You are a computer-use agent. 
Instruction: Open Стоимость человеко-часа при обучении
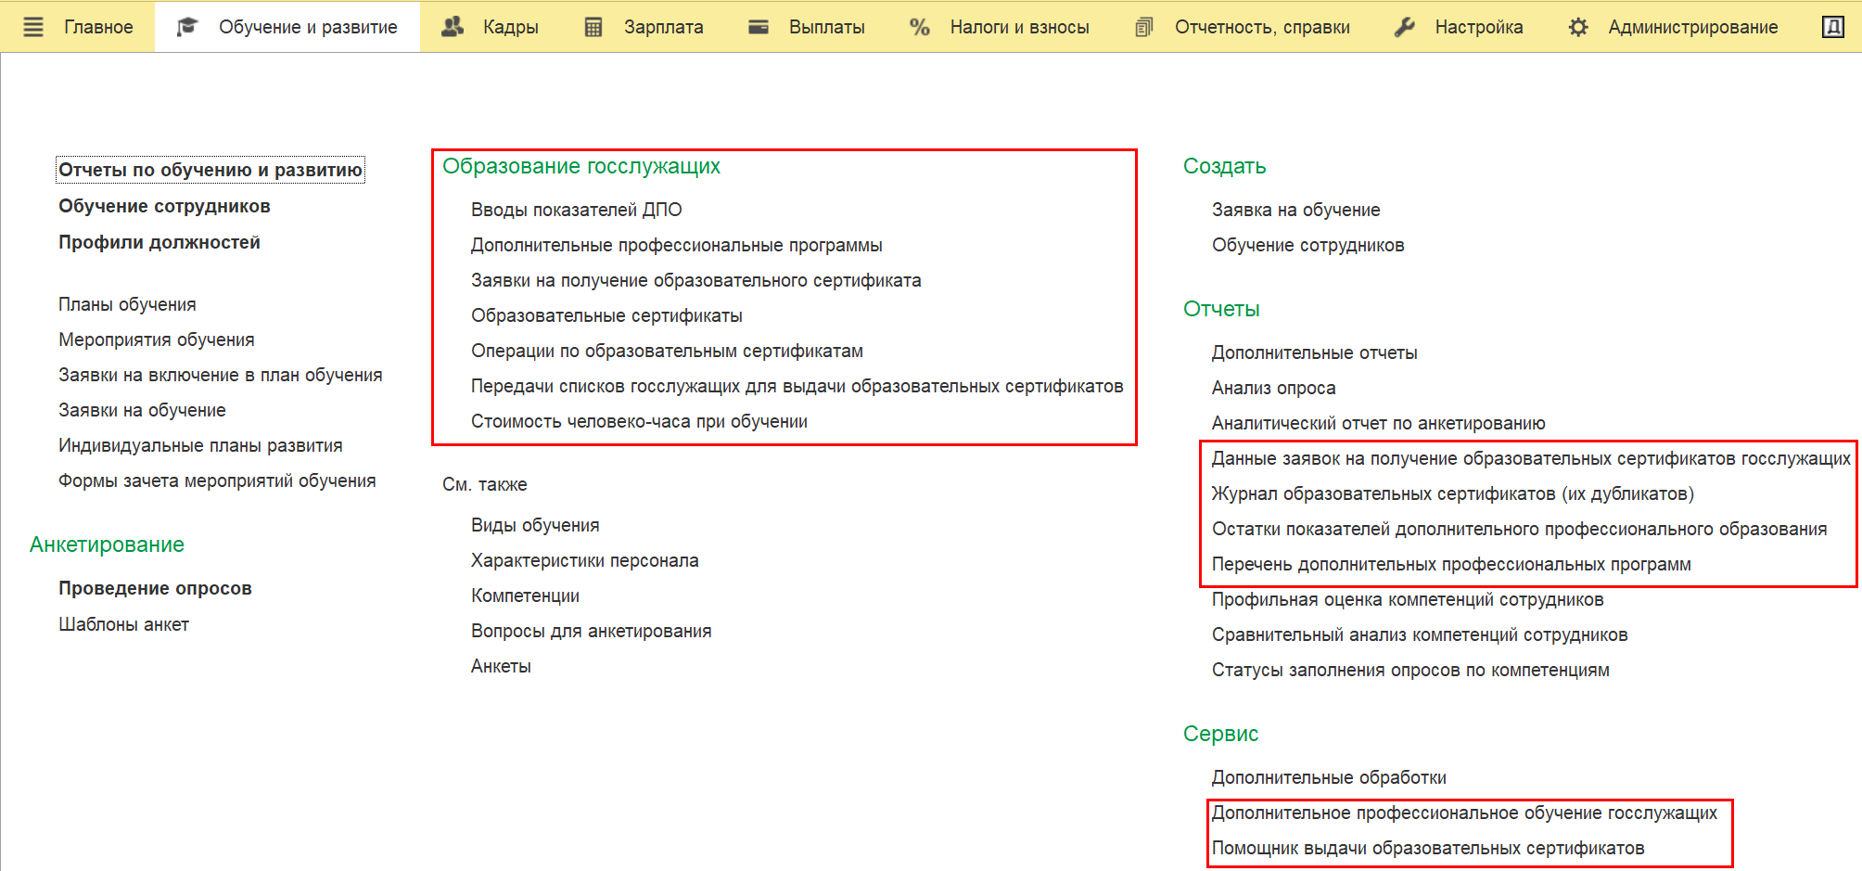[x=639, y=421]
